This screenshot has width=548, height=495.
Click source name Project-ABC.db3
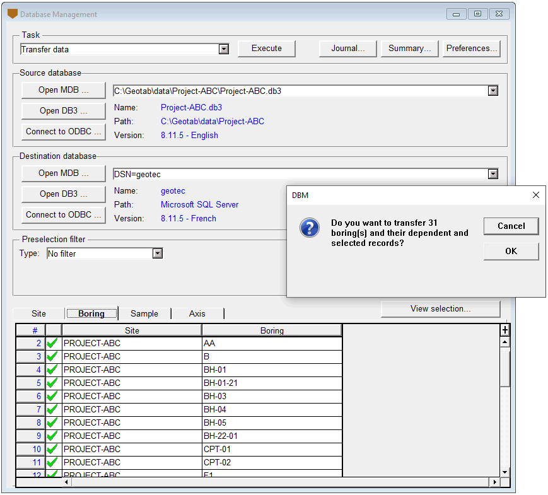click(191, 107)
